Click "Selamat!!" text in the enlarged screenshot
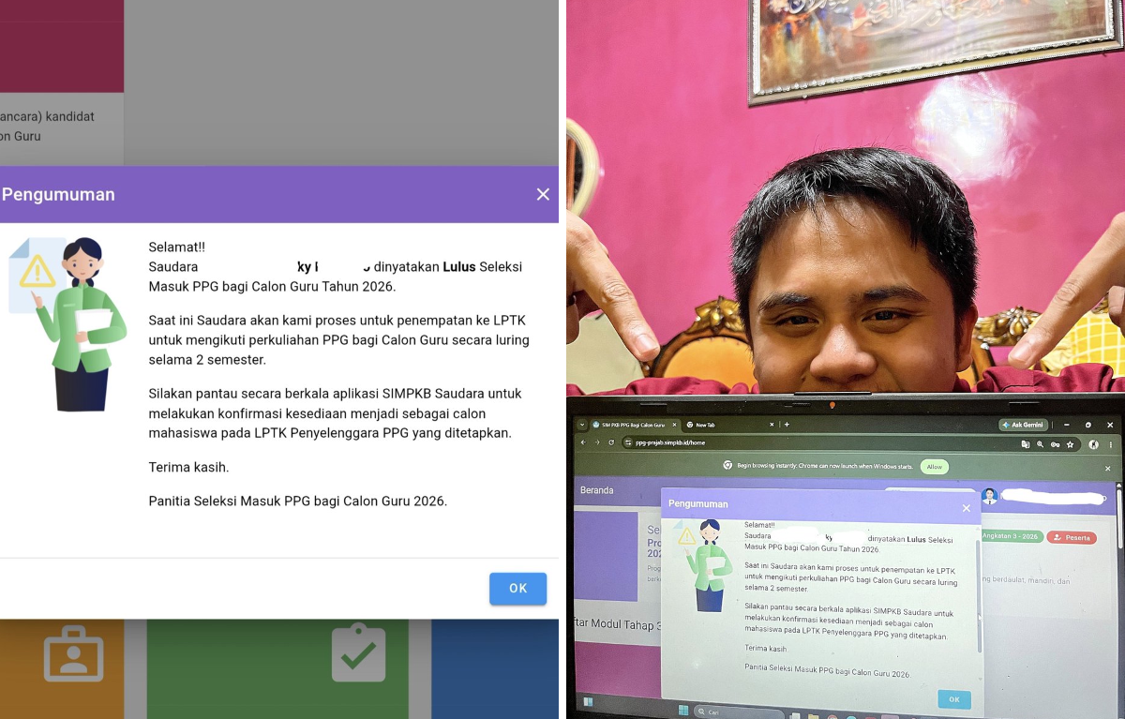Screen dimensions: 1125x719 [x=176, y=247]
